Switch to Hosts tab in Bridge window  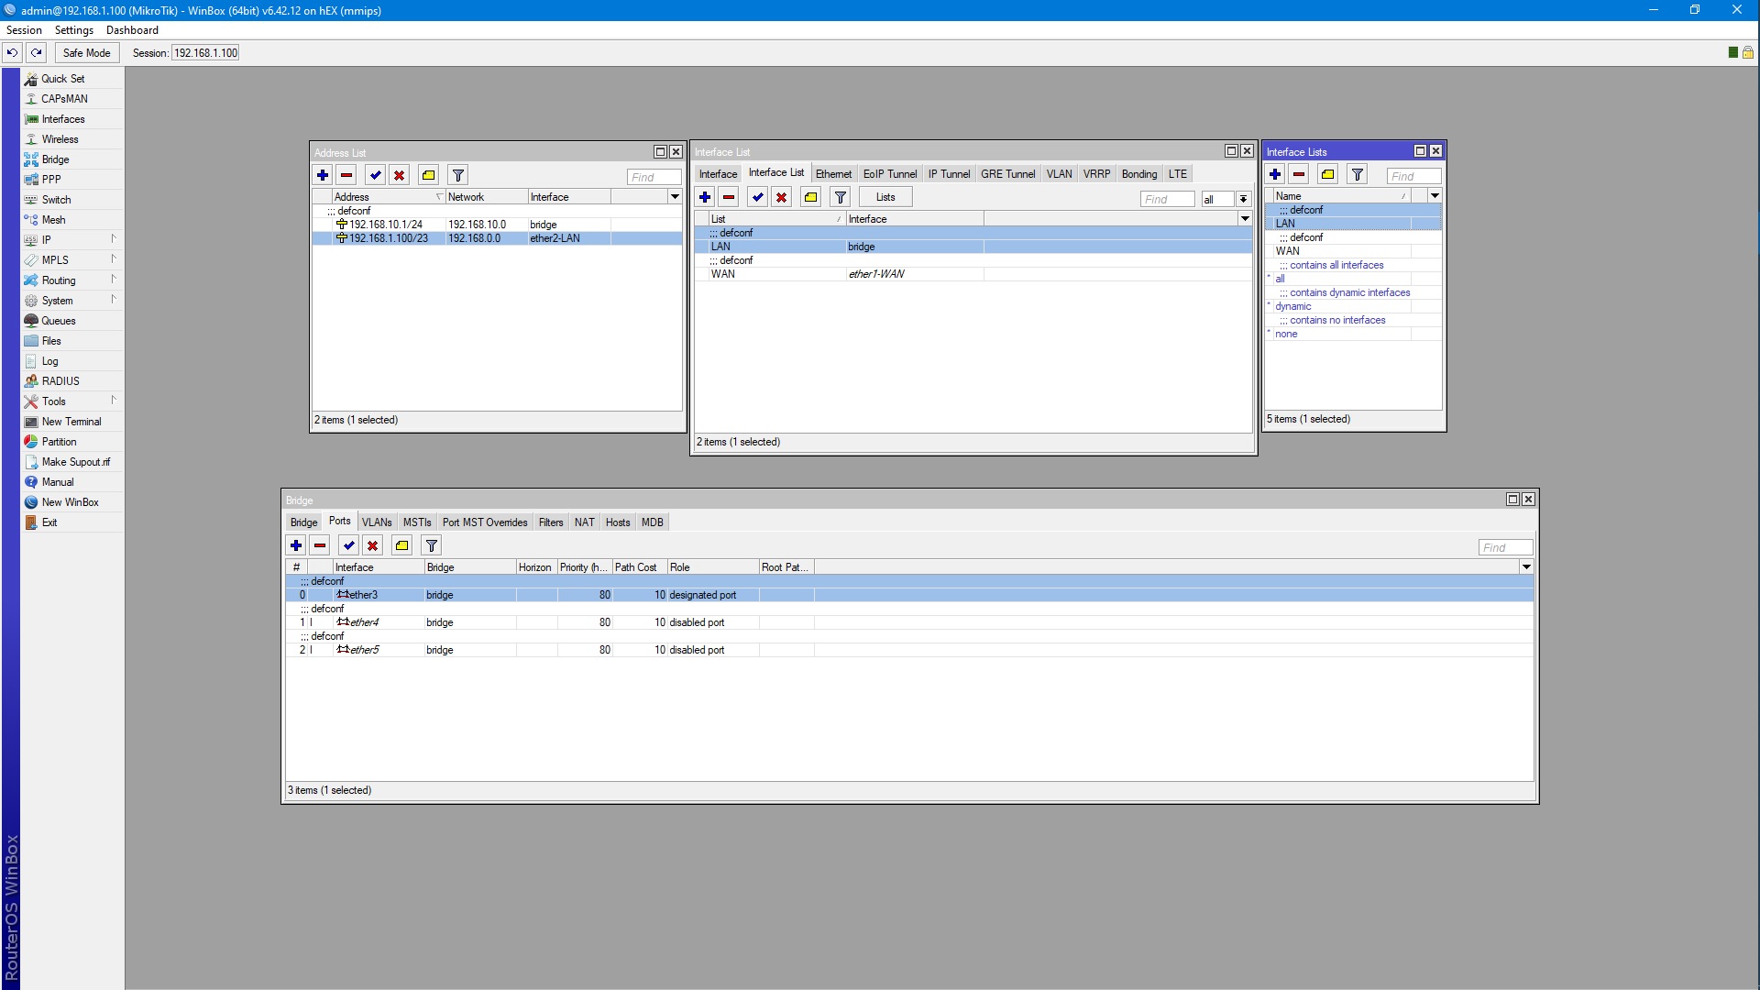click(x=618, y=522)
